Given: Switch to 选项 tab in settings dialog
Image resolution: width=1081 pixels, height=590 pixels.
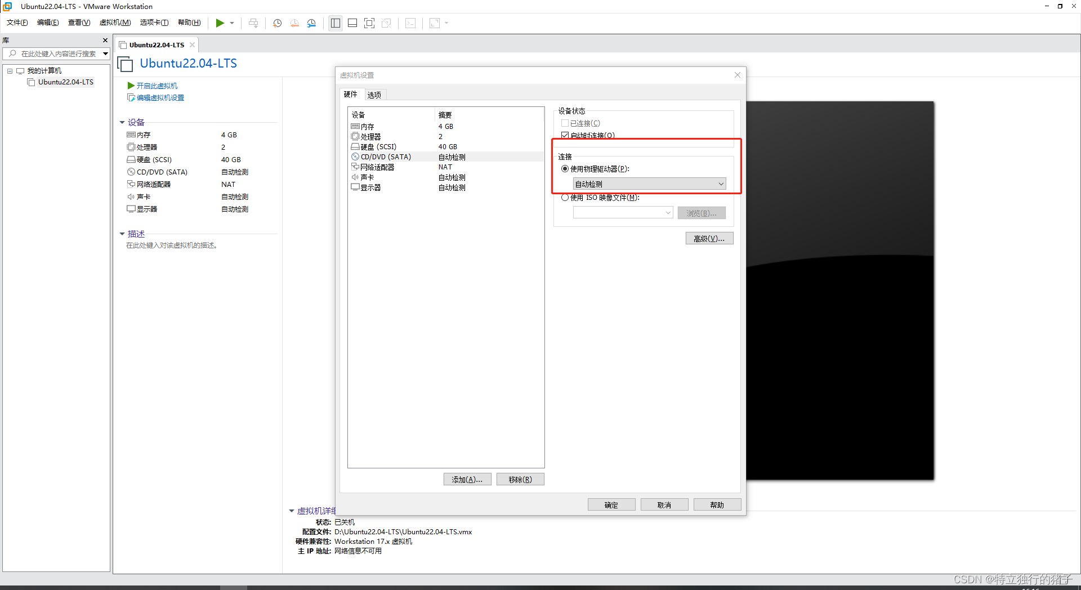Looking at the screenshot, I should pos(374,95).
